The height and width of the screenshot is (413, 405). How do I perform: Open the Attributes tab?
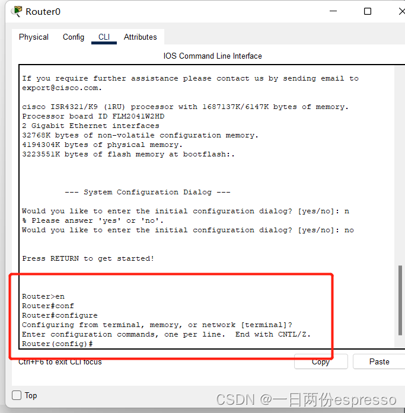pos(140,37)
